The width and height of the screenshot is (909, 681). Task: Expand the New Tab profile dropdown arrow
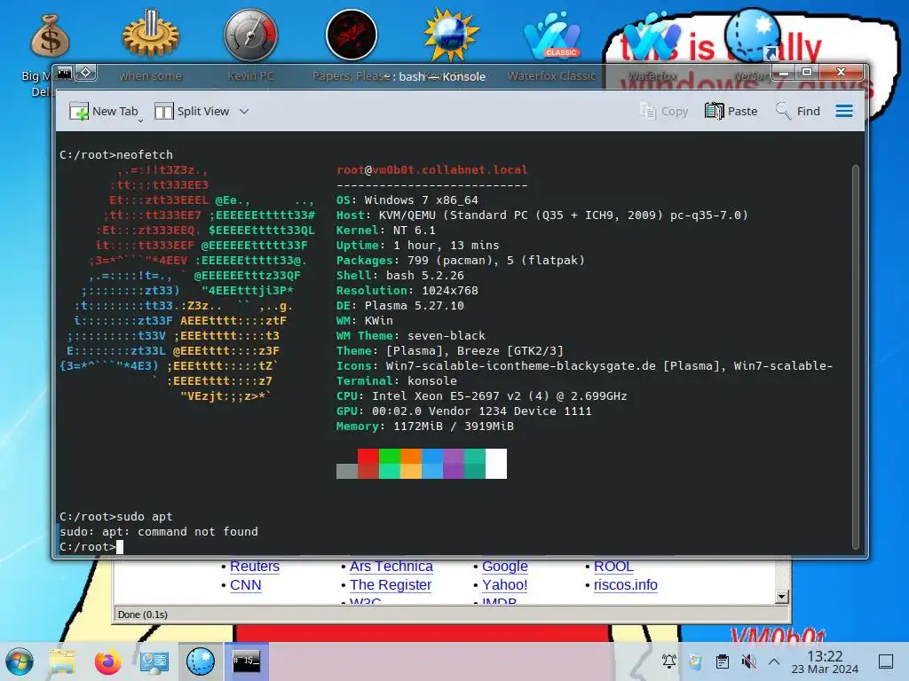click(x=141, y=120)
